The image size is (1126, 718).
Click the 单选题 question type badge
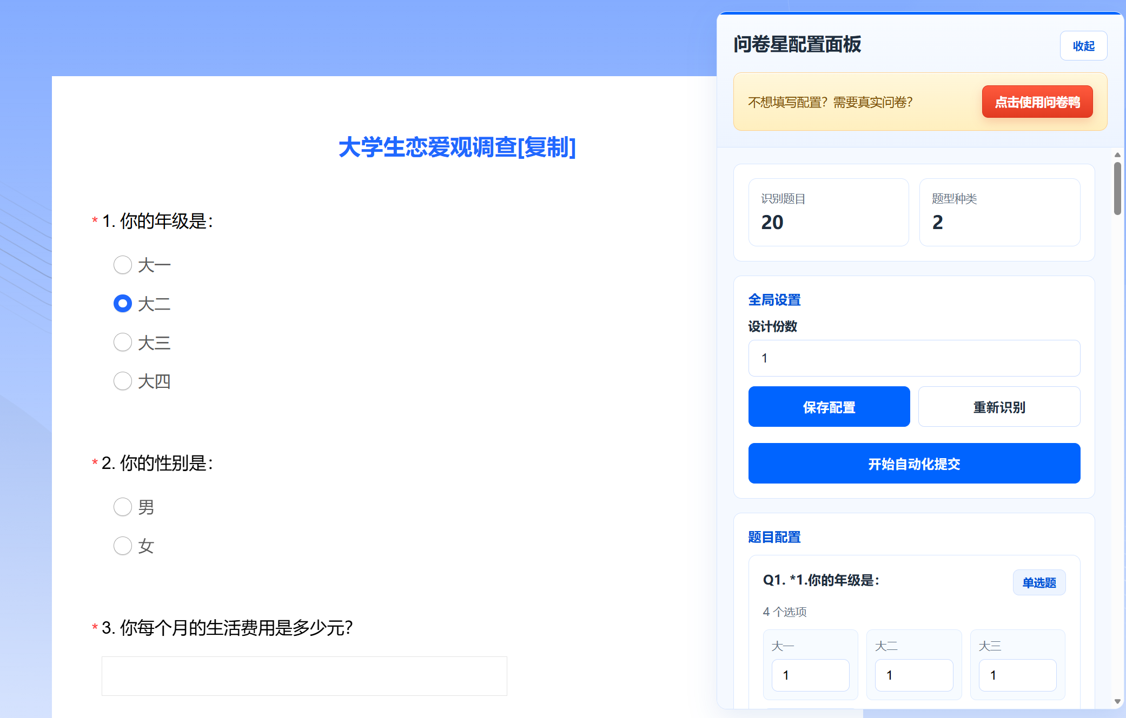point(1039,582)
